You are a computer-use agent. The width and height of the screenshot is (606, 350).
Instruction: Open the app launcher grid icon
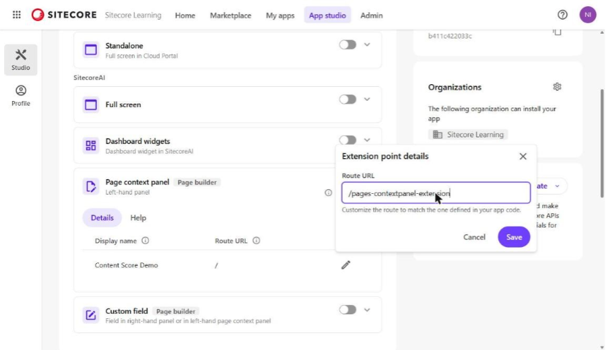point(17,15)
